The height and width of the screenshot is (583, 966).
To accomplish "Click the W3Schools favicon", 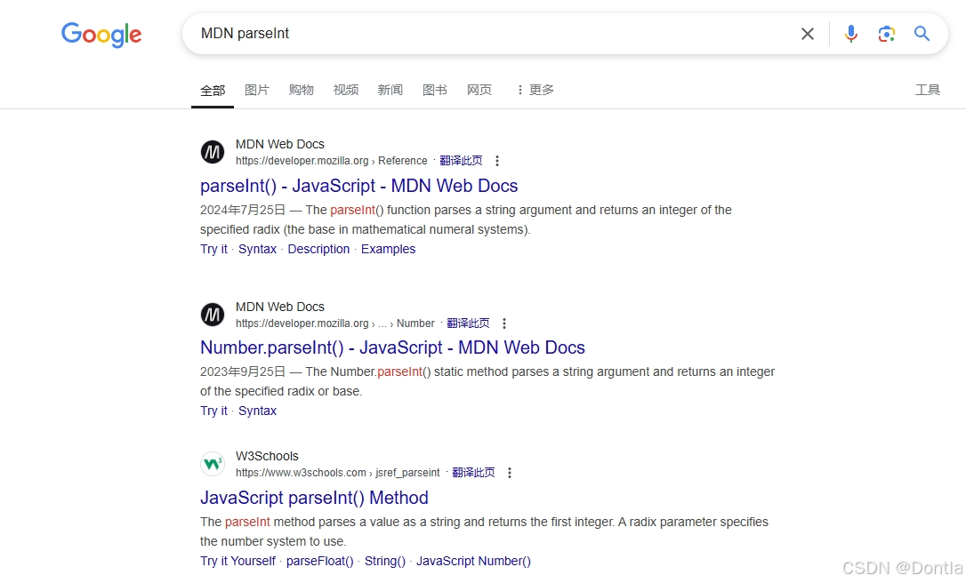I will point(213,464).
